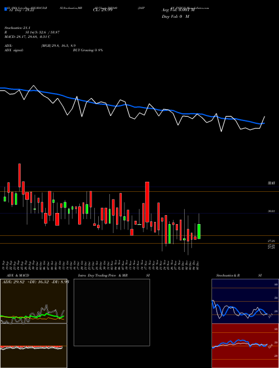
Task: Click the blue 12 Day SMA legend square
Action: point(6,9)
